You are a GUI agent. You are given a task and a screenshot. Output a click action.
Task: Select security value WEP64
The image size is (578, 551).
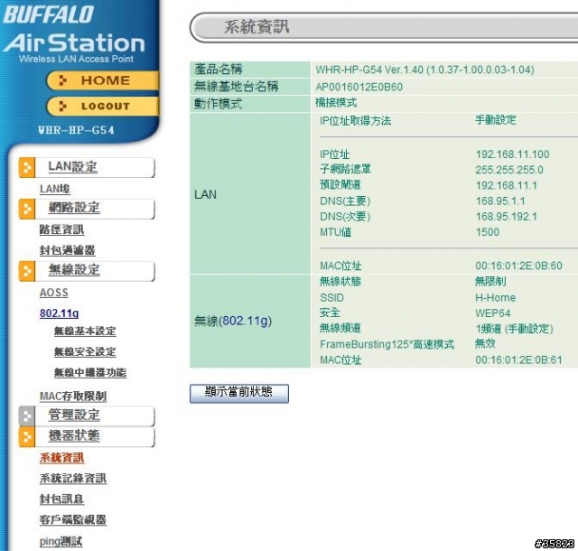click(x=493, y=313)
